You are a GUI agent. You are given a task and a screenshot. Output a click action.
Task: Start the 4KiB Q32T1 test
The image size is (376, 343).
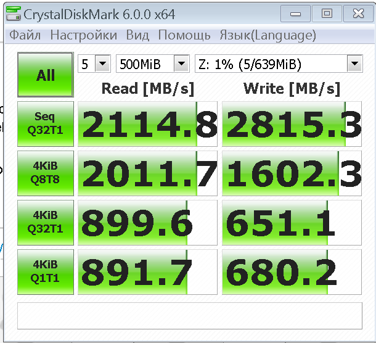[46, 223]
